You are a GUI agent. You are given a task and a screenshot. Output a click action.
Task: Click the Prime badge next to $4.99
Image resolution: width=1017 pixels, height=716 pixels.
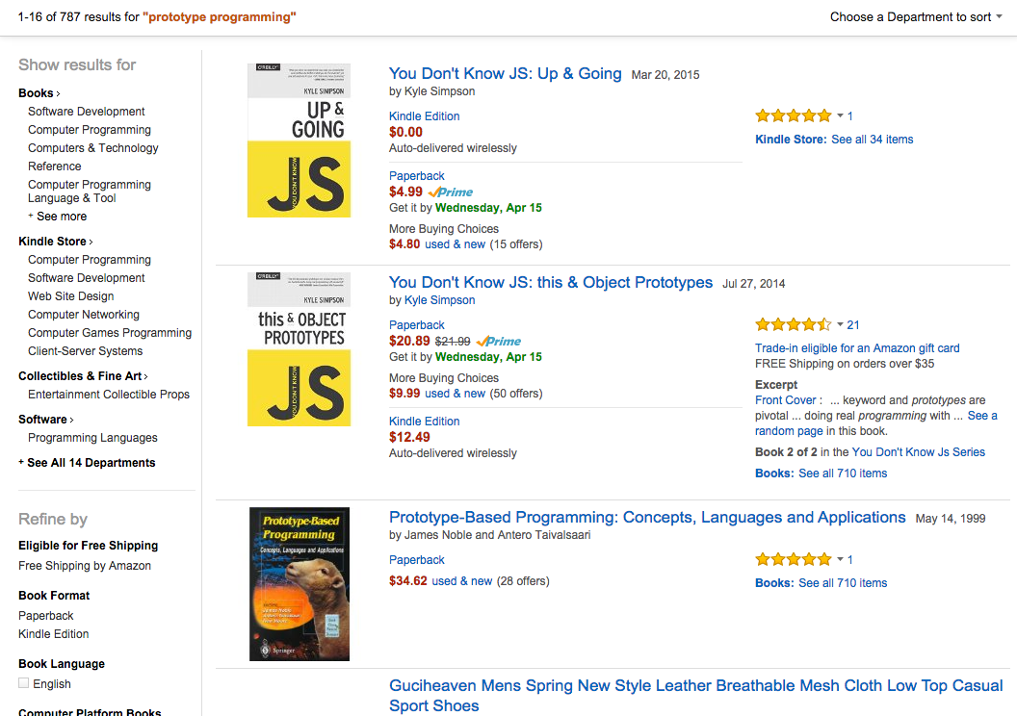coord(451,192)
